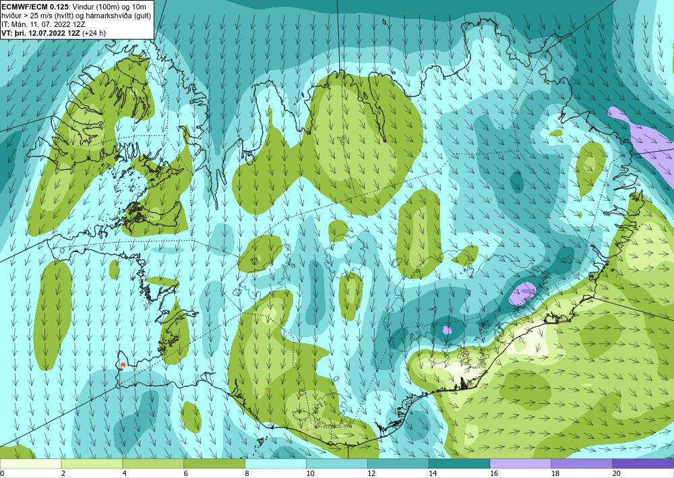Screen dimensions: 674x478
Task: Click the legend tick label "20"
Action: pyautogui.click(x=617, y=474)
